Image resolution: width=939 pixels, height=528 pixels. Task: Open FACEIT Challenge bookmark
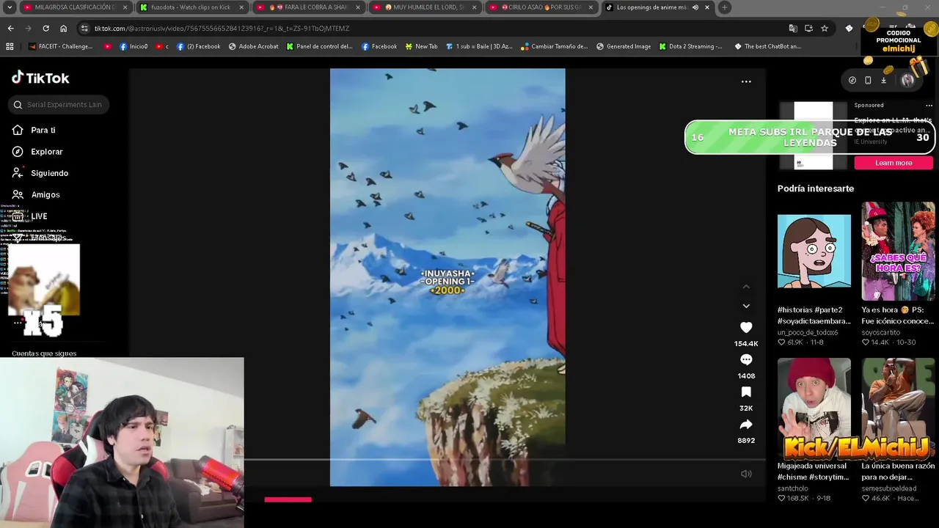click(x=61, y=46)
